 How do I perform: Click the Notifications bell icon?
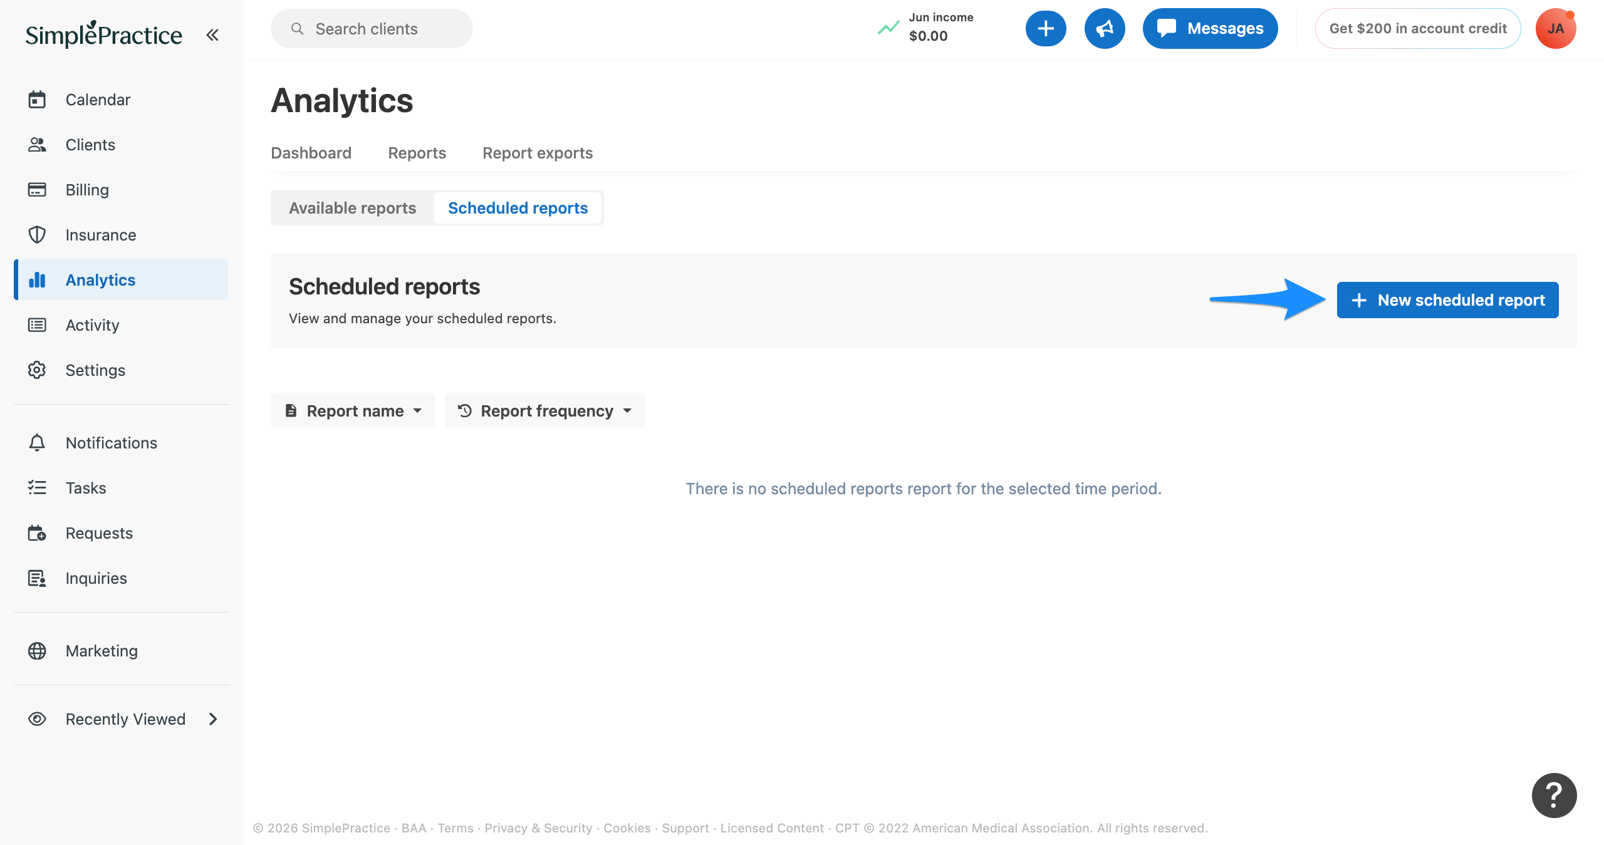click(x=37, y=443)
